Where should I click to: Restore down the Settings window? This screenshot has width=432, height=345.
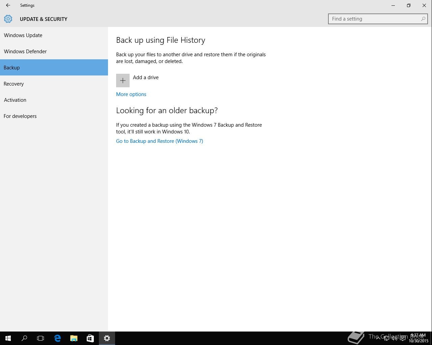(409, 5)
